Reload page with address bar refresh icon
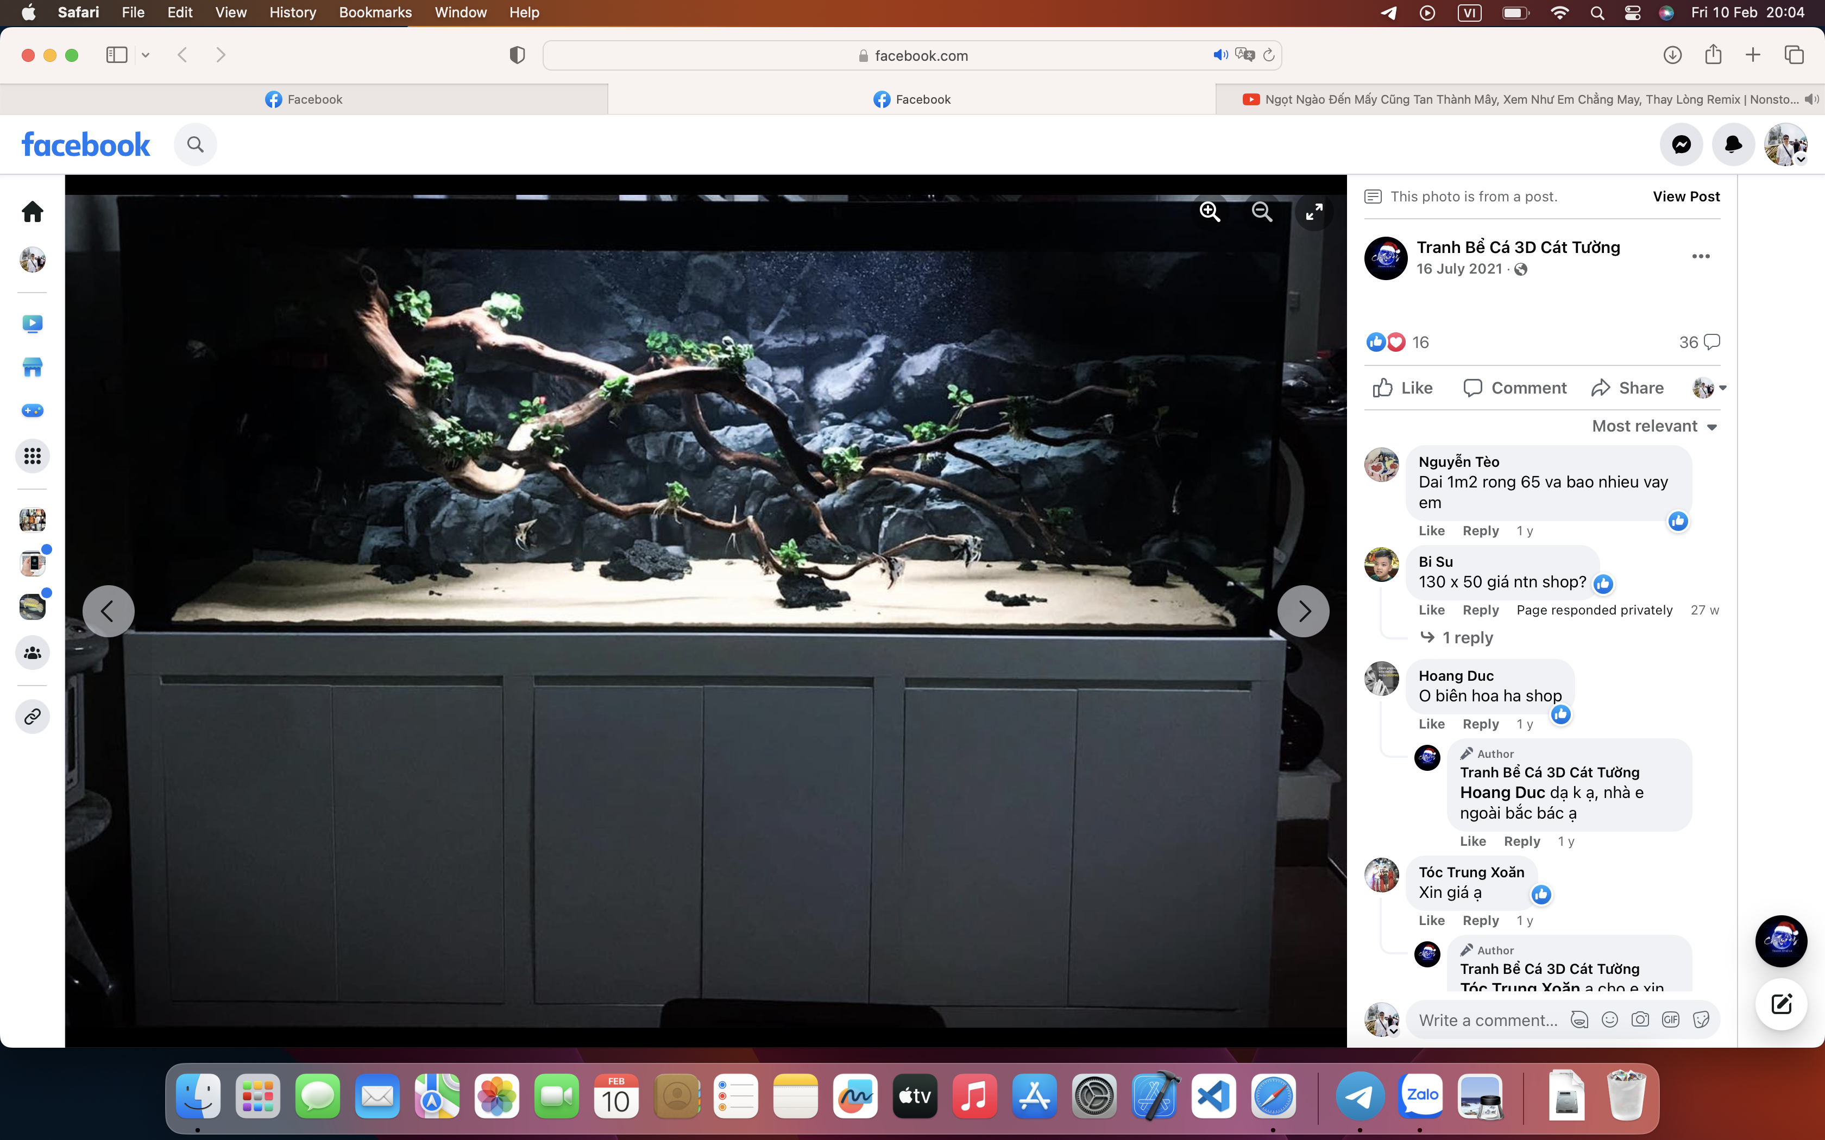This screenshot has width=1825, height=1140. (x=1268, y=55)
